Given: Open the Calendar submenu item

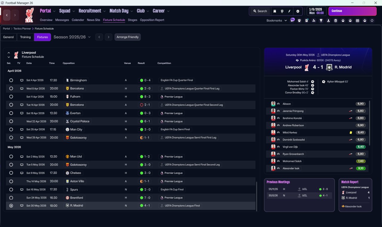Looking at the screenshot, I should pyautogui.click(x=78, y=20).
